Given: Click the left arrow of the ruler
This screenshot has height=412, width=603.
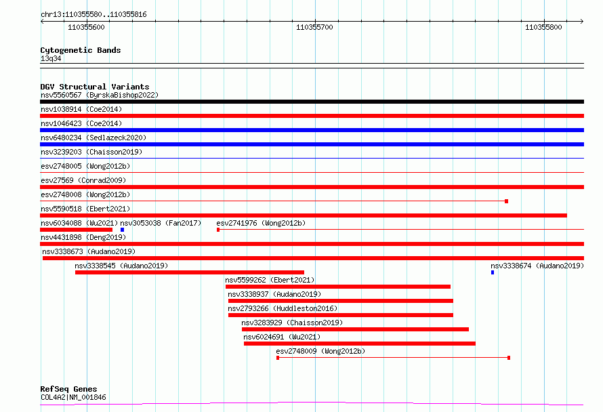Looking at the screenshot, I should tap(42, 22).
